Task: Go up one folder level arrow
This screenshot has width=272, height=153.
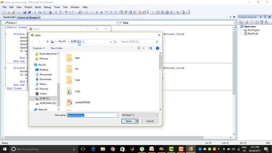Action: click(x=48, y=42)
